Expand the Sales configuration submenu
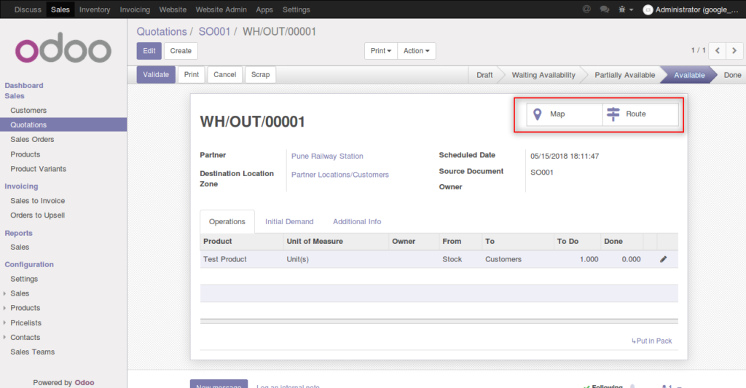 coord(20,293)
